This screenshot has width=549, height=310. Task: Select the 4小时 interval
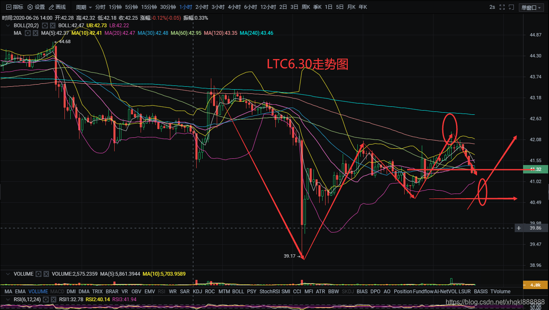coord(234,7)
